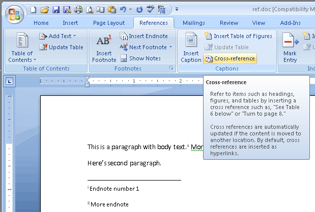This screenshot has width=315, height=212.
Task: Click the tab selector L button
Action: click(9, 81)
